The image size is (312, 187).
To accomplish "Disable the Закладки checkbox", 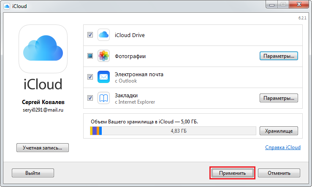I will [x=90, y=98].
